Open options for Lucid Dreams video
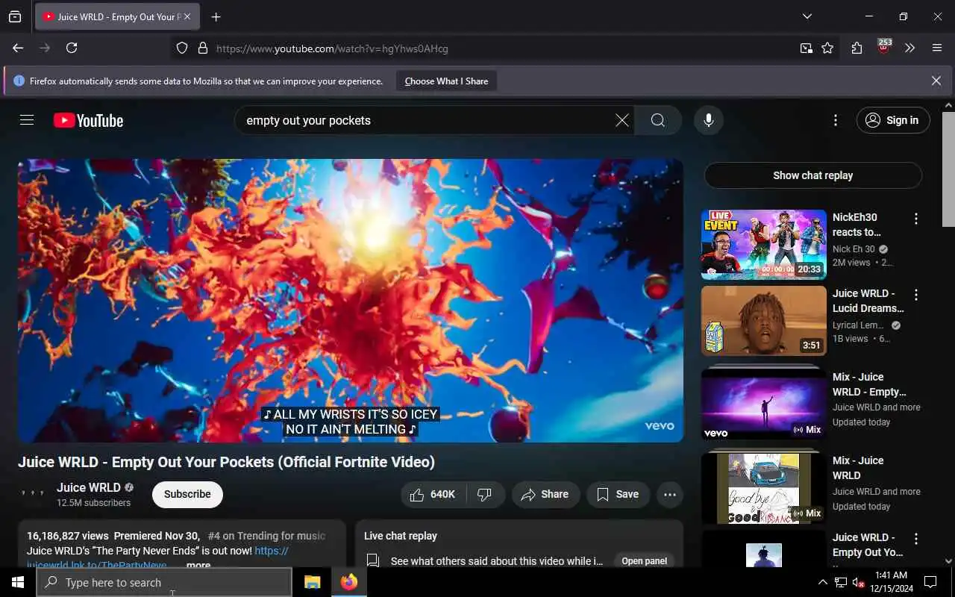The width and height of the screenshot is (955, 597). tap(915, 295)
